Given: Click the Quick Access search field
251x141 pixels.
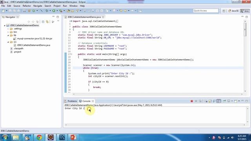Looking at the screenshot, I should point(206,11).
